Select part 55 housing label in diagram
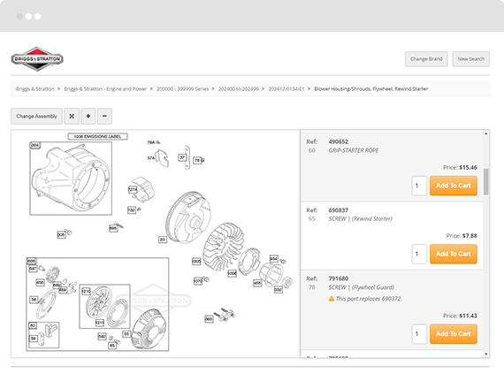Screen dimensions: 504x381 (126, 334)
